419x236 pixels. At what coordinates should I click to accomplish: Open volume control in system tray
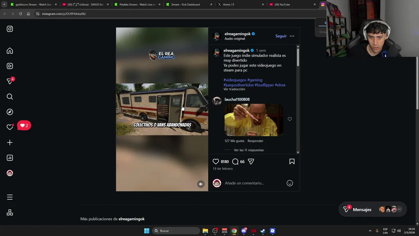[399, 231]
